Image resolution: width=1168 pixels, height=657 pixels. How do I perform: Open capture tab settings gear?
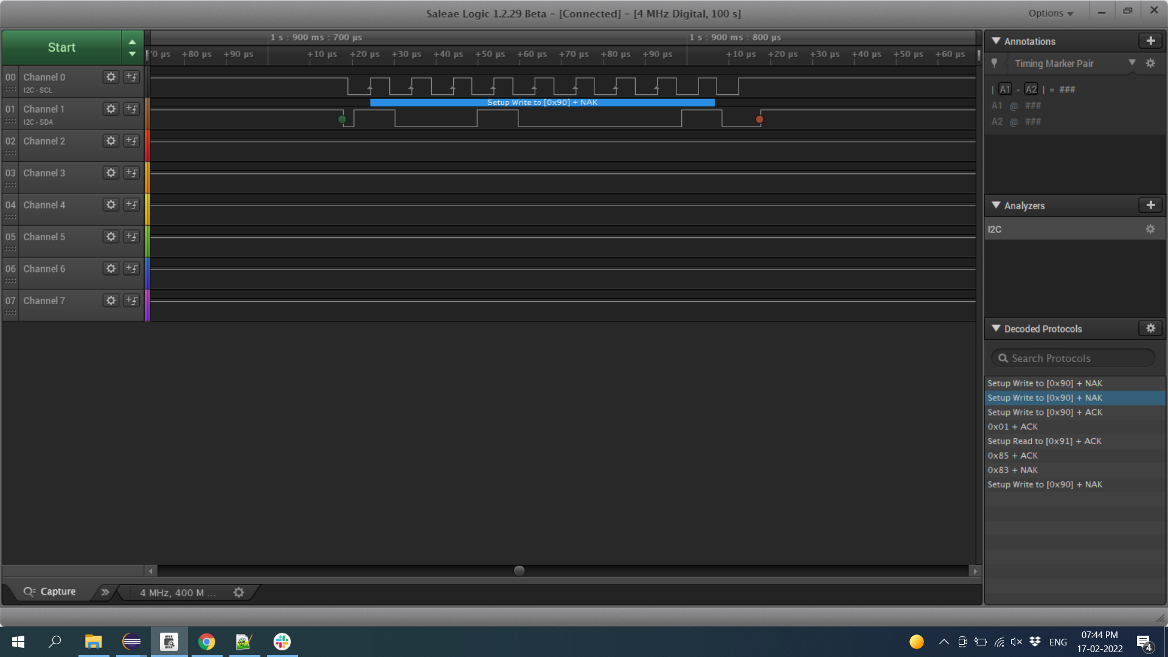coord(239,593)
